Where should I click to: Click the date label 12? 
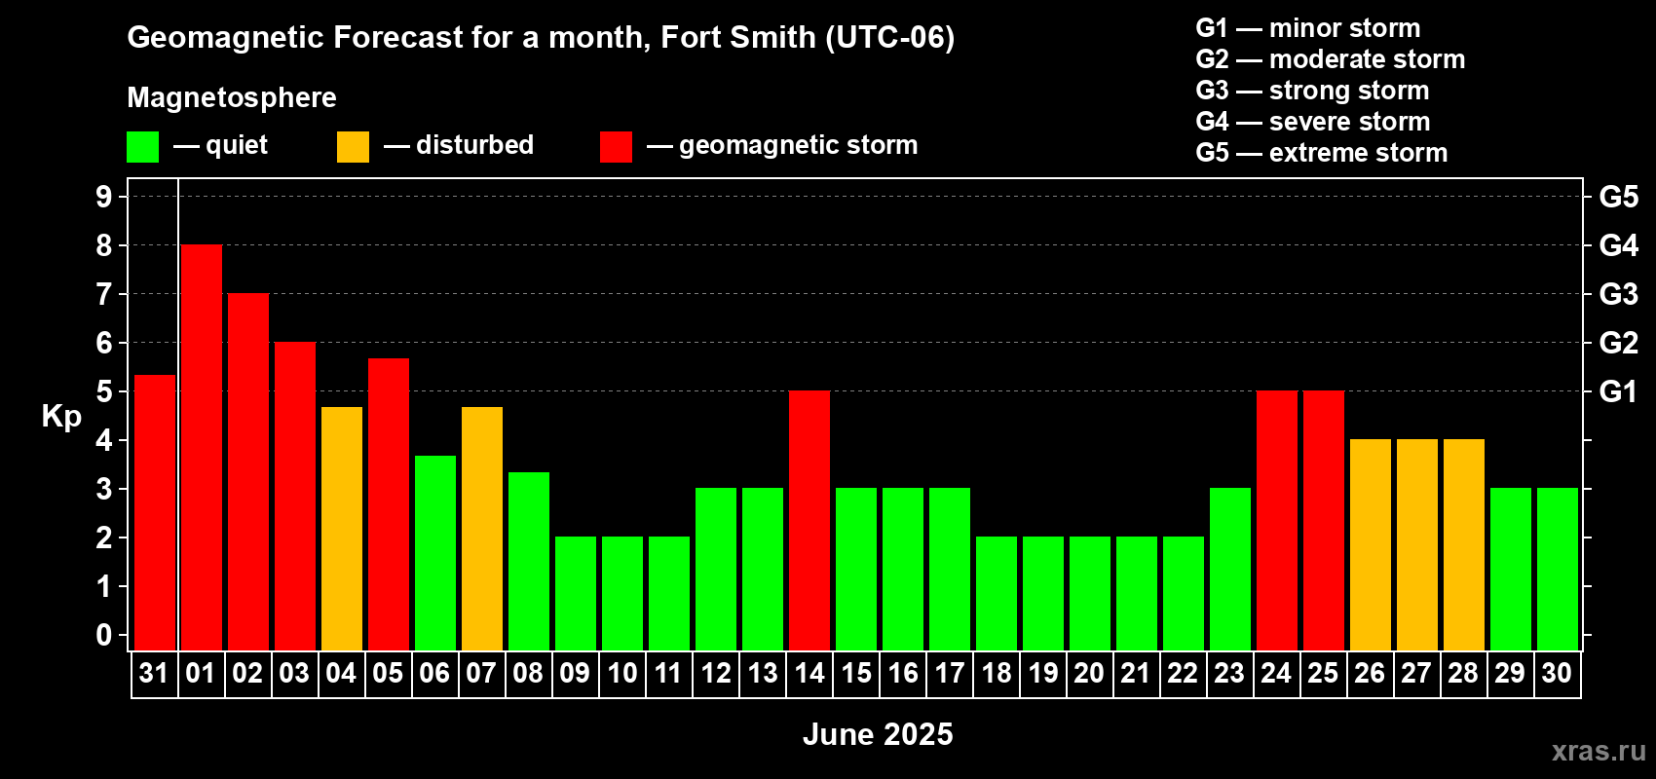tap(716, 673)
